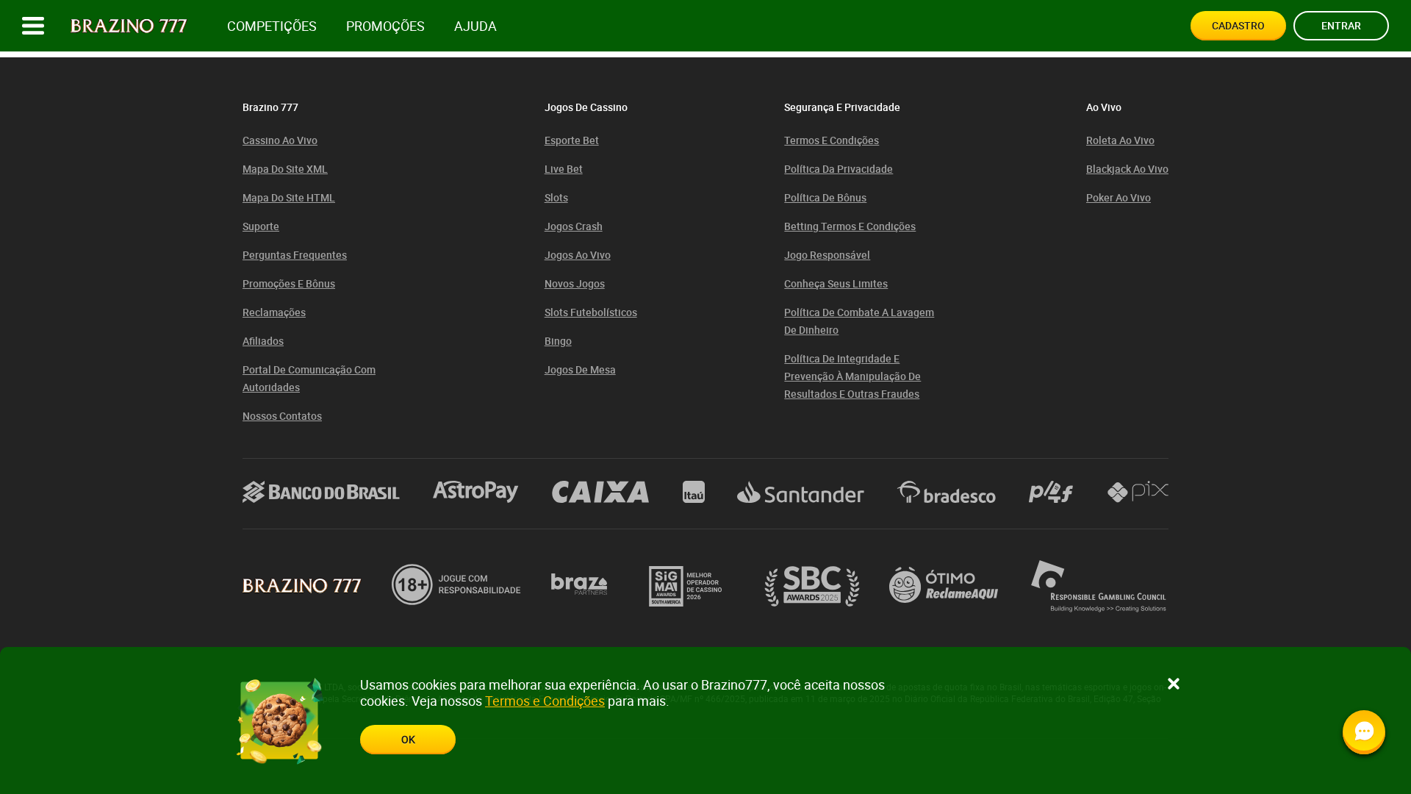Open the Política De Bônus link
Viewport: 1411px width, 794px height.
tap(825, 198)
